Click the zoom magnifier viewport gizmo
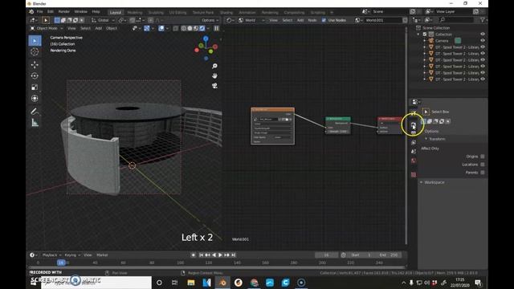This screenshot has height=289, width=514. point(214,66)
